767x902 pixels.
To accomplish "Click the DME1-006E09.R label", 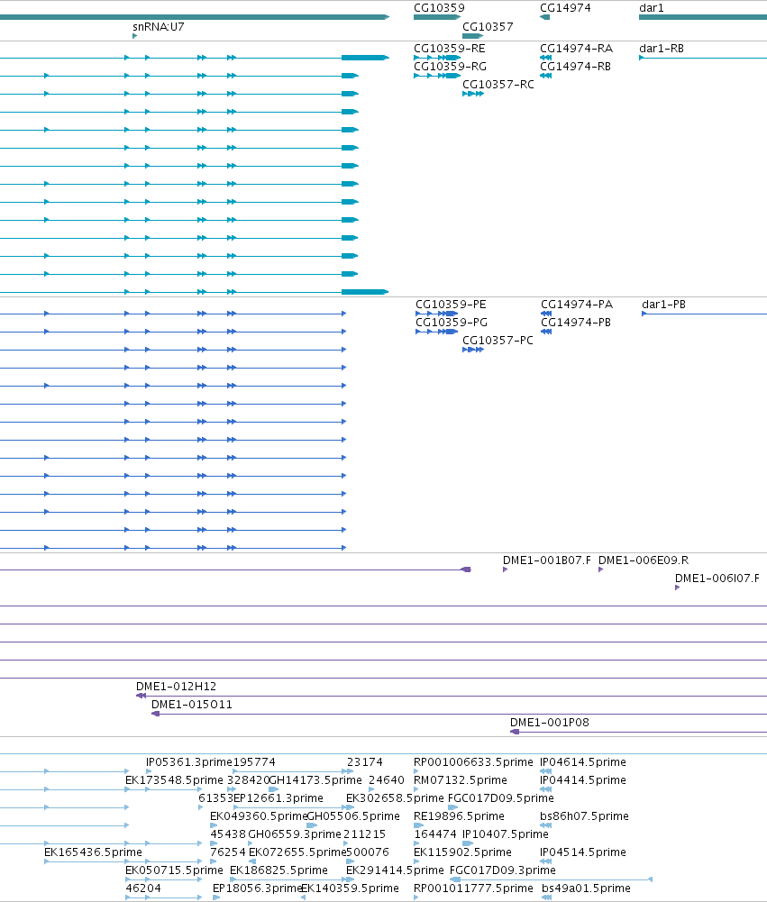I will [644, 560].
